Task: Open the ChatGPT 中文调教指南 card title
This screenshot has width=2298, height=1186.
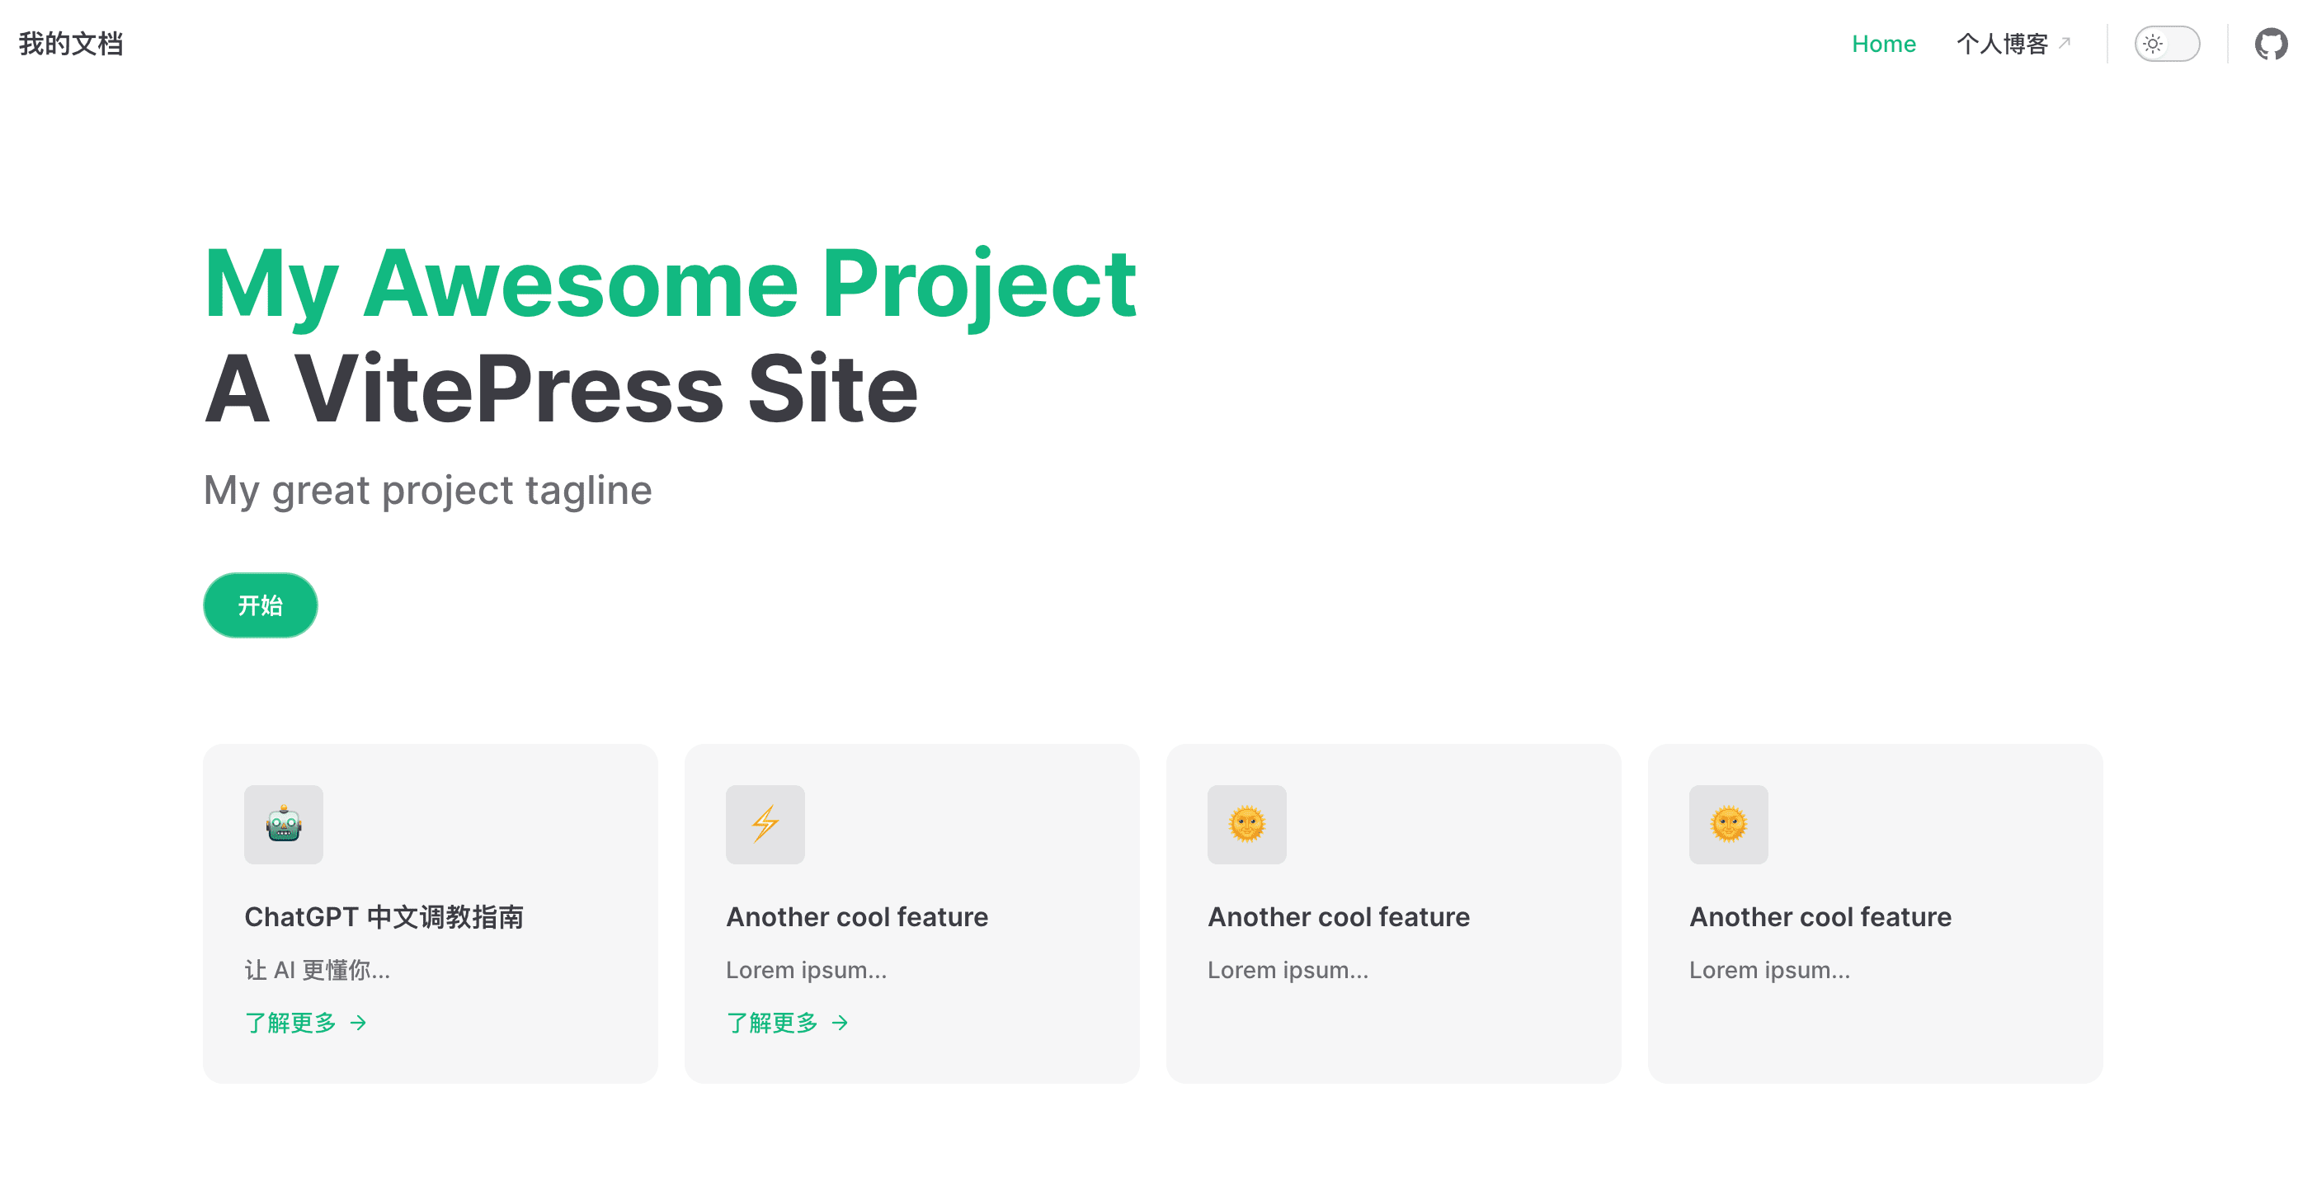Action: coord(384,916)
